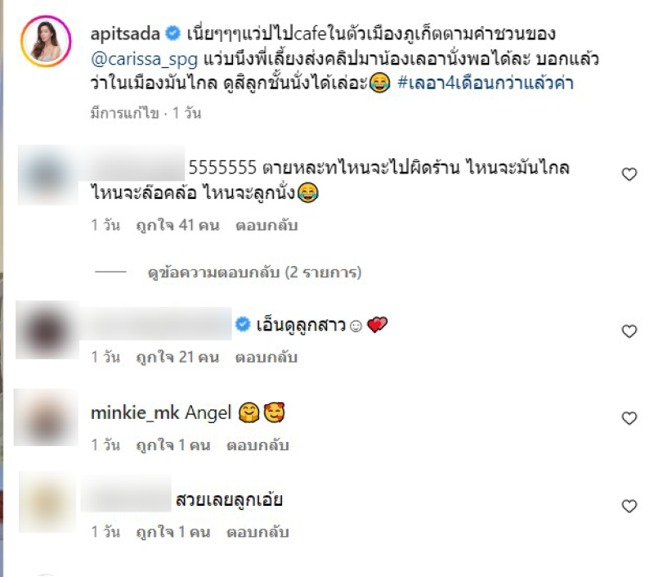654x577 pixels.
Task: Reply to the 5555555 comment
Action: coord(267,225)
